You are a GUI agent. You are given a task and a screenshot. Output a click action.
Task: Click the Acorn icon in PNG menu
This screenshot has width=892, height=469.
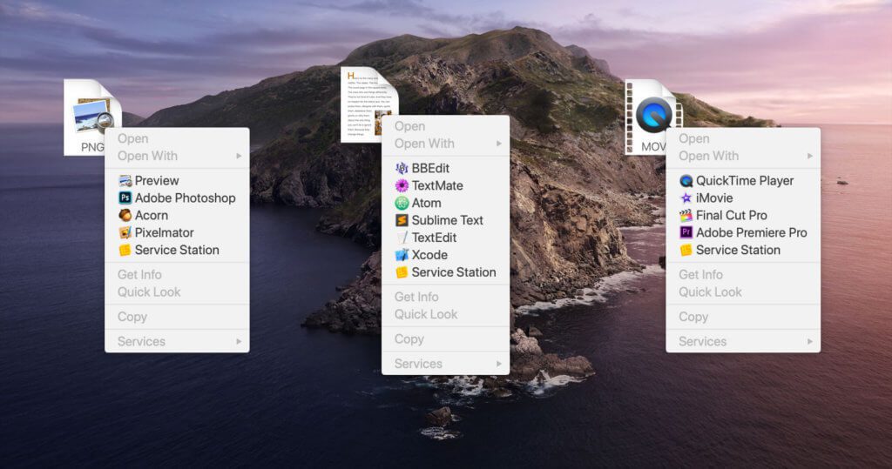click(125, 216)
